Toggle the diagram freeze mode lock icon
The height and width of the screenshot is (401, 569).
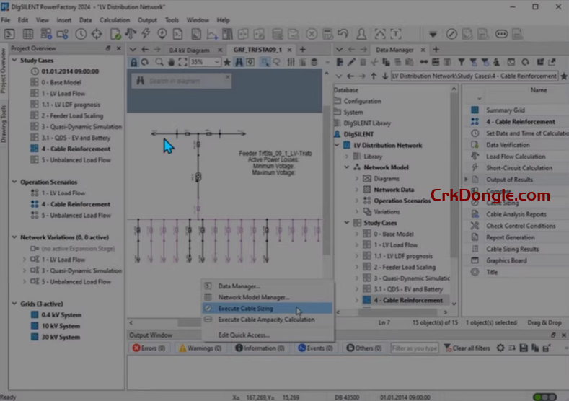[134, 63]
